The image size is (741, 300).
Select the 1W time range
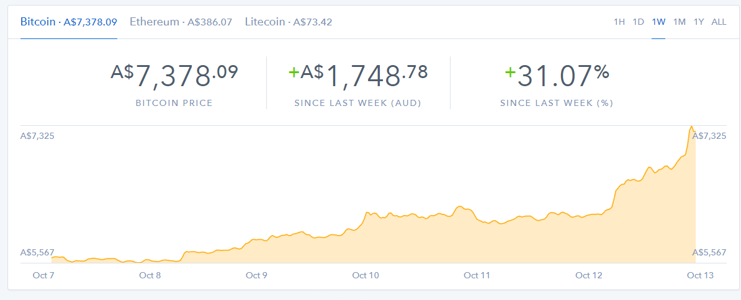pos(658,22)
